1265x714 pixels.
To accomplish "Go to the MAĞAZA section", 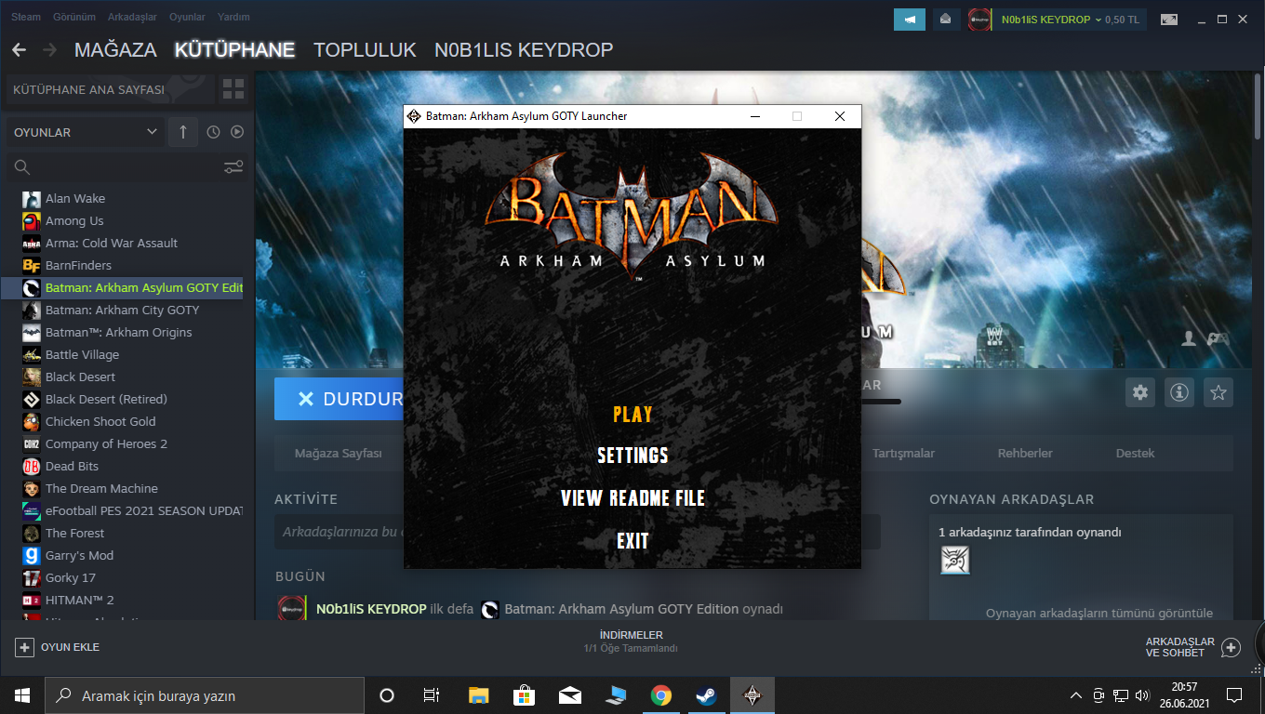I will coord(115,50).
